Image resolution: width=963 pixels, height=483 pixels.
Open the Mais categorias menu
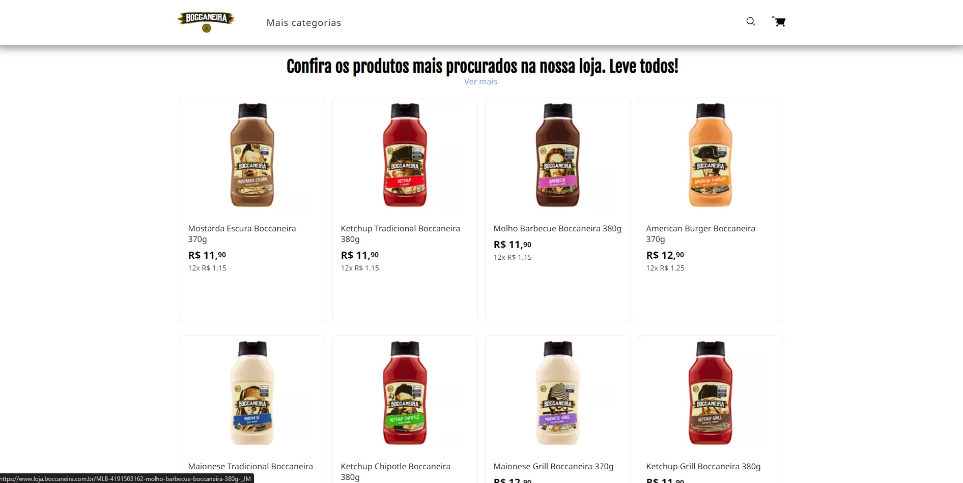(x=304, y=23)
